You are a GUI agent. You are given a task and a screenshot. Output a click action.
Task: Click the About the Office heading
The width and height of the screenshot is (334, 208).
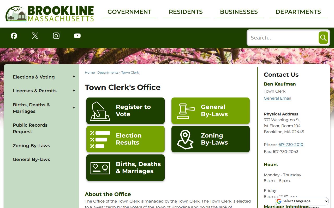click(108, 194)
